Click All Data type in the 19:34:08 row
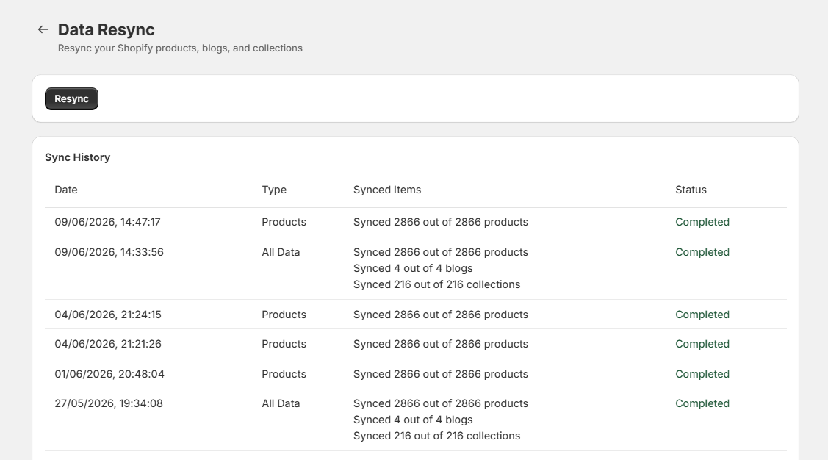This screenshot has height=460, width=828. coord(281,403)
